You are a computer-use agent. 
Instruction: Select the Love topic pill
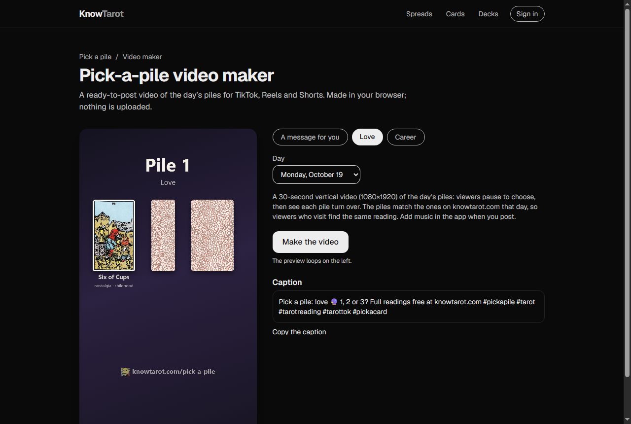click(x=367, y=137)
